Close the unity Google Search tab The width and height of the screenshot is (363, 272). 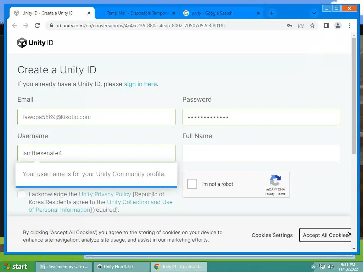pyautogui.click(x=258, y=13)
